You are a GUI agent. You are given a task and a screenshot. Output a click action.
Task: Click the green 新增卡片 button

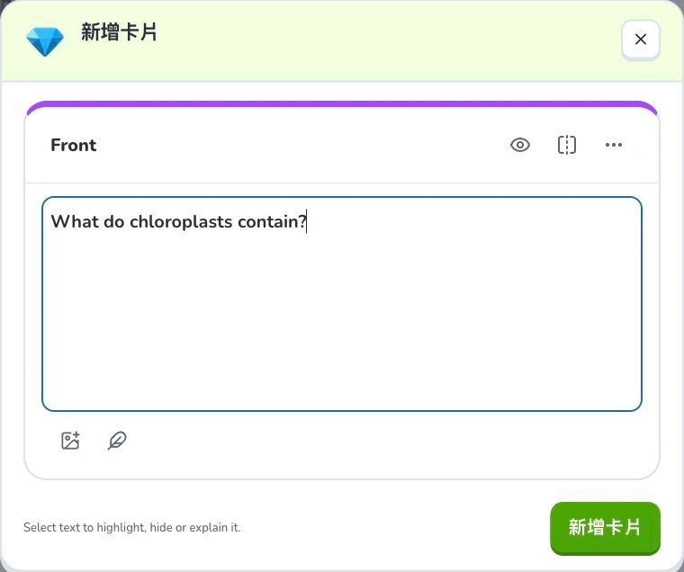(605, 528)
